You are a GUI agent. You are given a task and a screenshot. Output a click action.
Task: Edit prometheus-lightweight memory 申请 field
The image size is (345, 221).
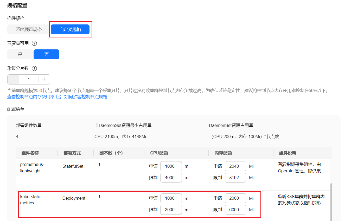(x=235, y=166)
